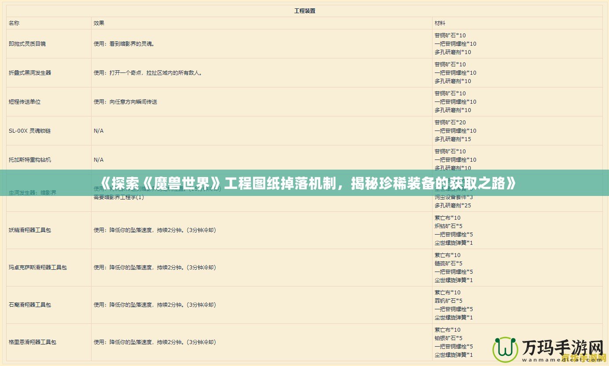Click 多孔研磨剂*10 in 折叠式黑洞发生器 row

[453, 81]
